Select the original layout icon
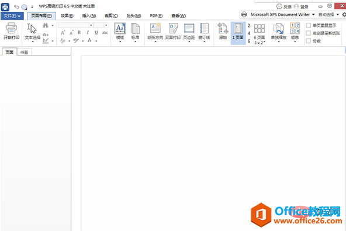The image size is (346, 231). point(223,29)
